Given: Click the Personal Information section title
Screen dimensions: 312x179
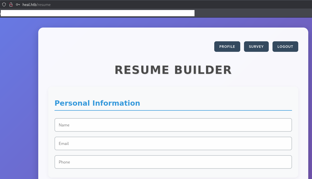Looking at the screenshot, I should tap(97, 103).
